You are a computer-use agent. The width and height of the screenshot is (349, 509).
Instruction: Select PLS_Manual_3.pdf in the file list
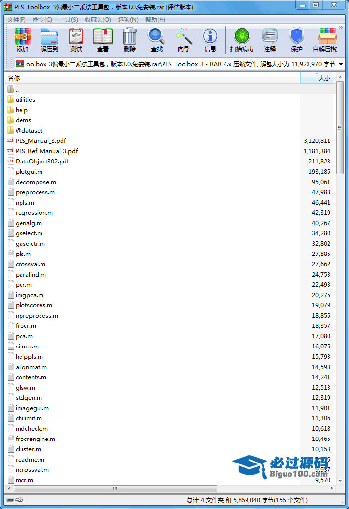coord(41,140)
